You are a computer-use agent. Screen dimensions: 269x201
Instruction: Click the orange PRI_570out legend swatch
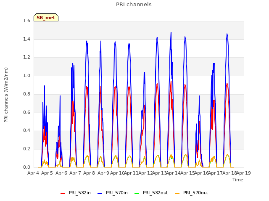coord(177,193)
